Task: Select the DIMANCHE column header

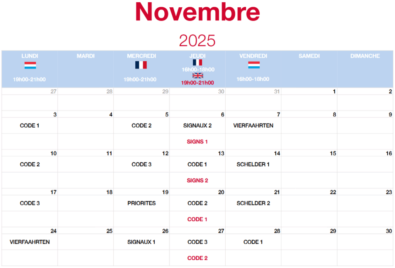Action: click(x=365, y=56)
